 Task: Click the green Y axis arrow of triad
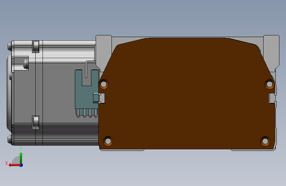point(21,158)
